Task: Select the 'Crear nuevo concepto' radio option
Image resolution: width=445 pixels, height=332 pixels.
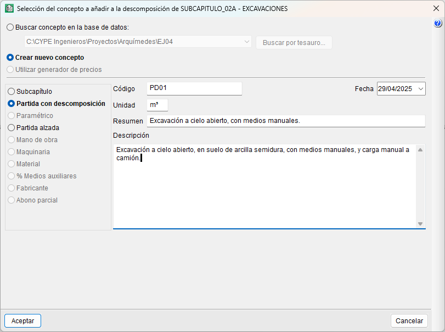Action: (x=10, y=57)
